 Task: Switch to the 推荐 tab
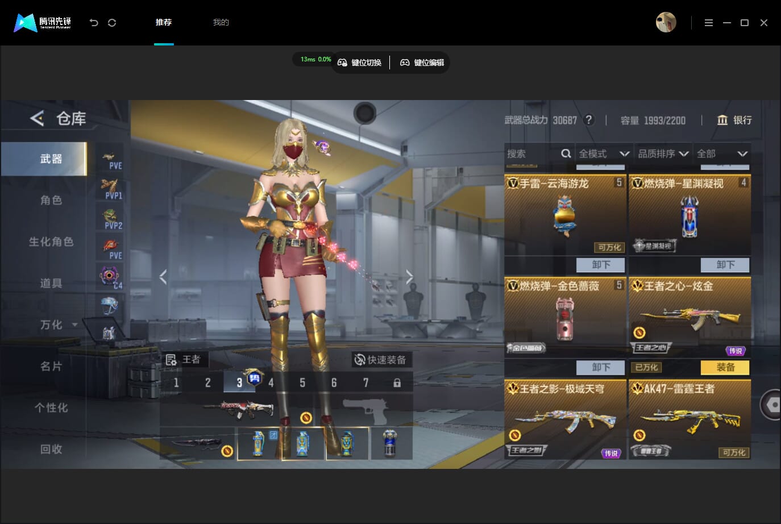click(x=164, y=22)
